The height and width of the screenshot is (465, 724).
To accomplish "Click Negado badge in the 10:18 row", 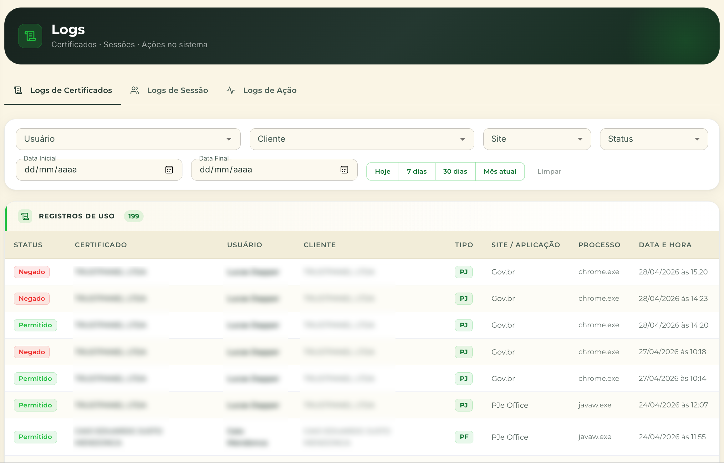I will pyautogui.click(x=32, y=352).
